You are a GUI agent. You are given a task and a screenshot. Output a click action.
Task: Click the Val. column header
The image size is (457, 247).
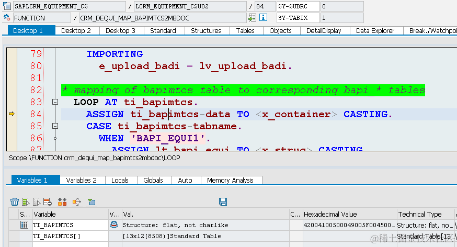pyautogui.click(x=205, y=214)
